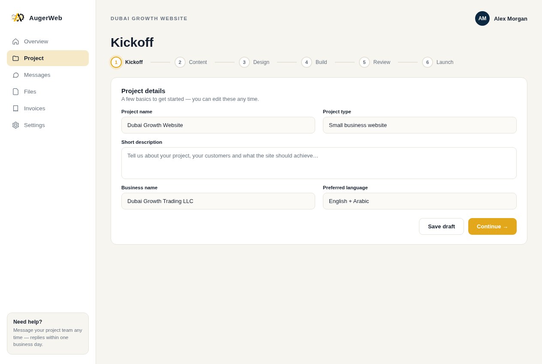Select step 1 Kickoff circle
542x364 pixels.
click(116, 62)
